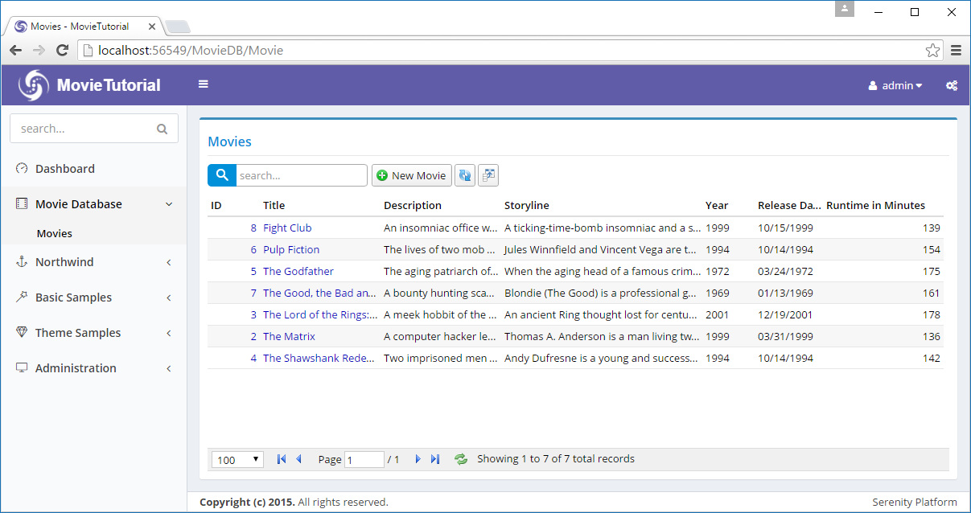
Task: Click the next page arrow in pager
Action: (418, 459)
